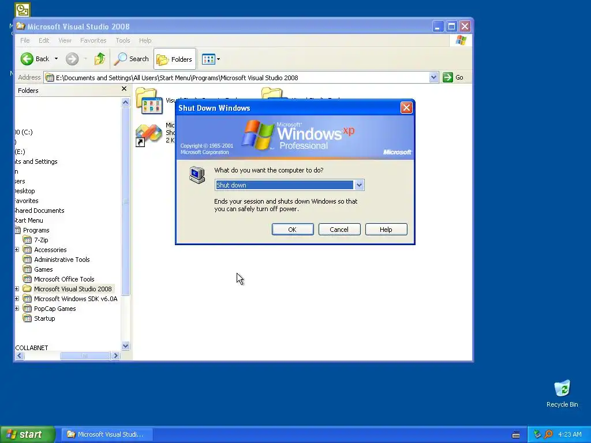Open the Back history dropdown arrow
The width and height of the screenshot is (591, 443).
pyautogui.click(x=56, y=59)
